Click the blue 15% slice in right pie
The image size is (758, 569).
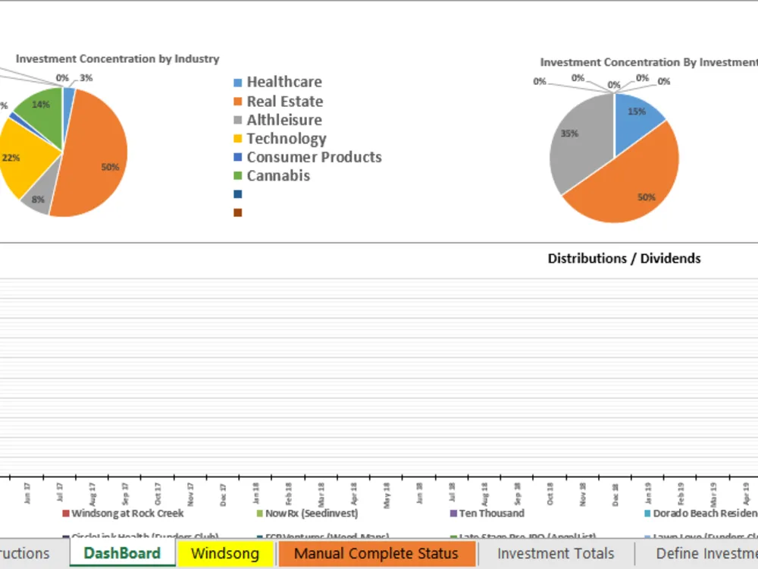click(633, 124)
